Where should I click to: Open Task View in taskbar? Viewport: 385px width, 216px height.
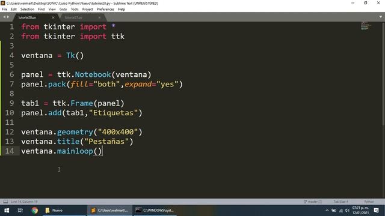20,211
